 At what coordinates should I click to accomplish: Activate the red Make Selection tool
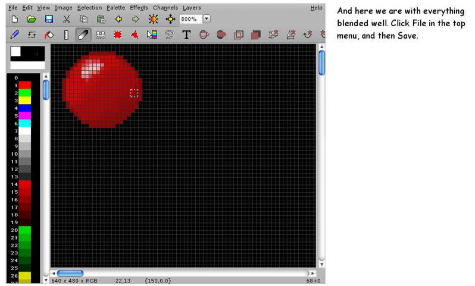click(118, 35)
